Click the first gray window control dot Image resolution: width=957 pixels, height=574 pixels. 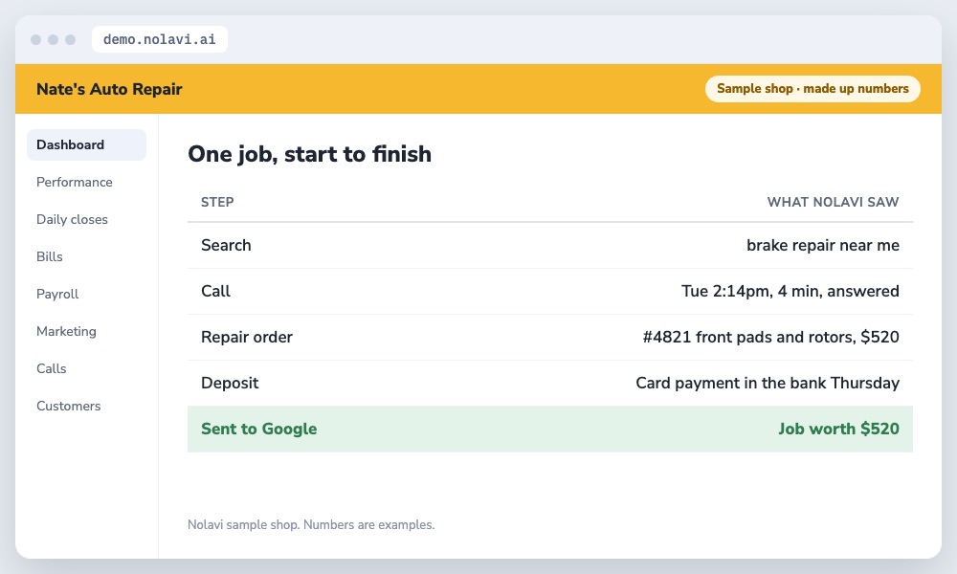36,39
